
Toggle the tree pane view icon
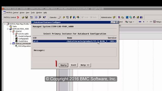[36, 17]
